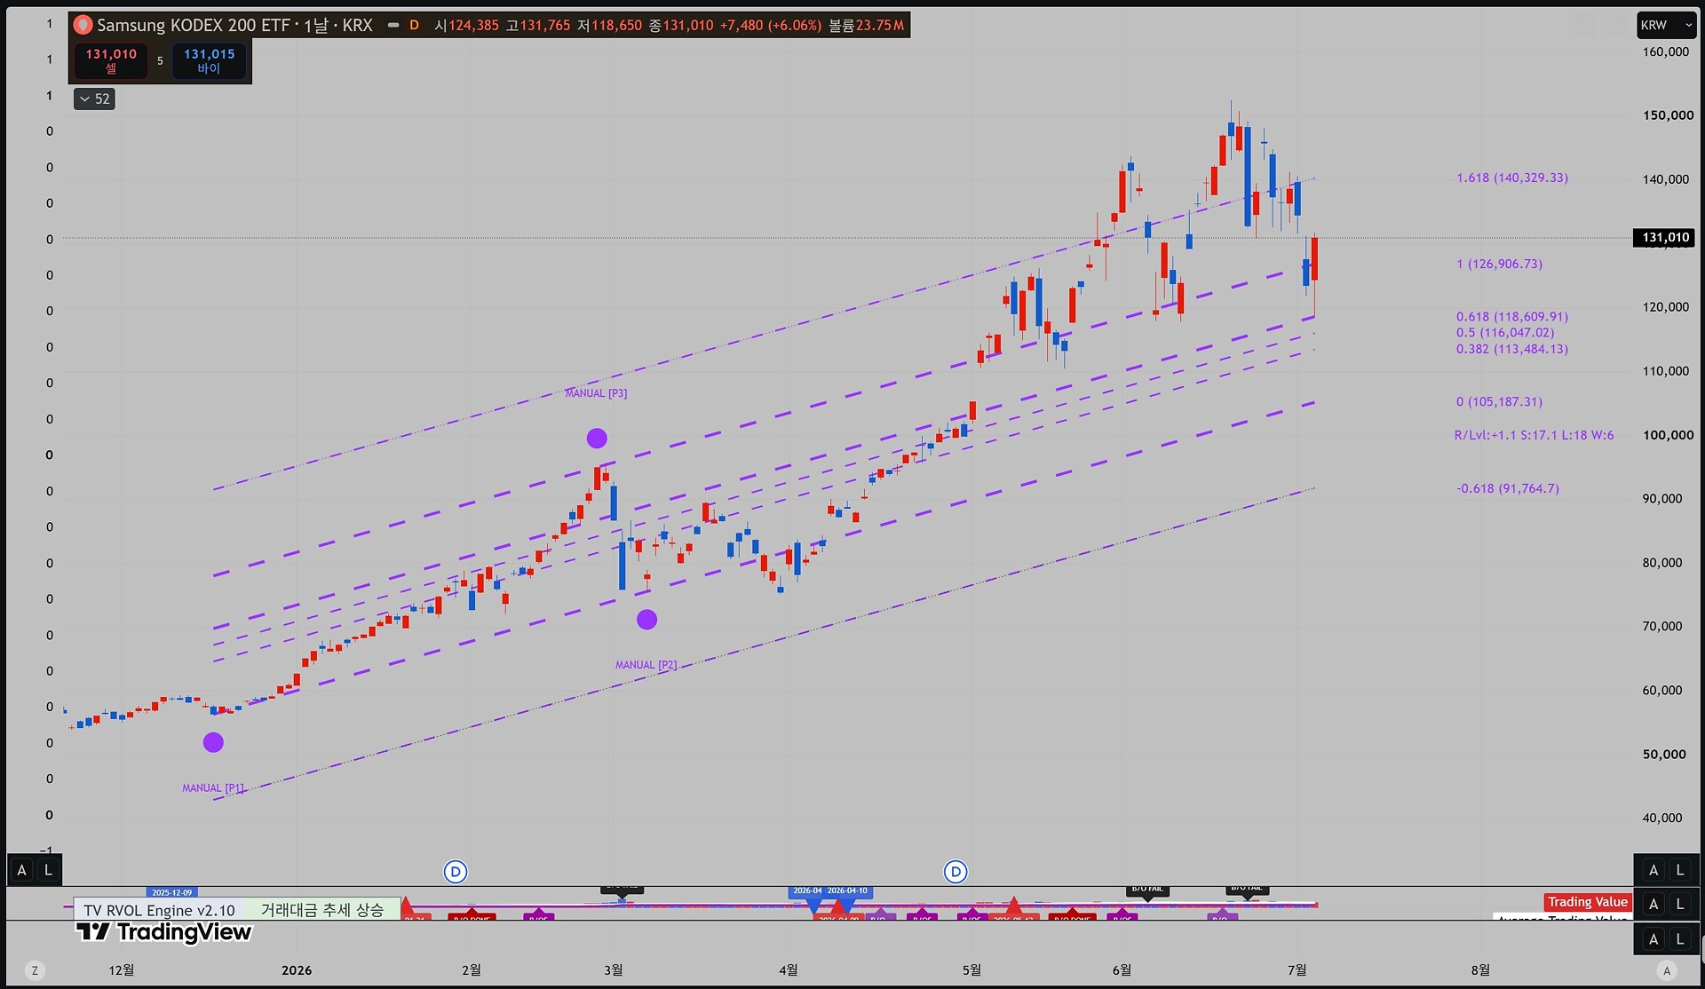Click the 100,000 price axis label
1705x989 pixels.
(1668, 435)
